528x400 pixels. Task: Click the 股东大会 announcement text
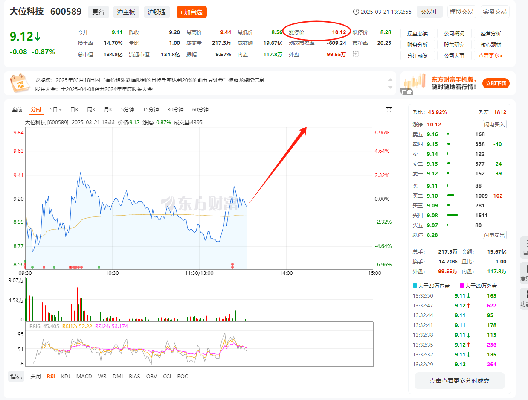pos(93,89)
